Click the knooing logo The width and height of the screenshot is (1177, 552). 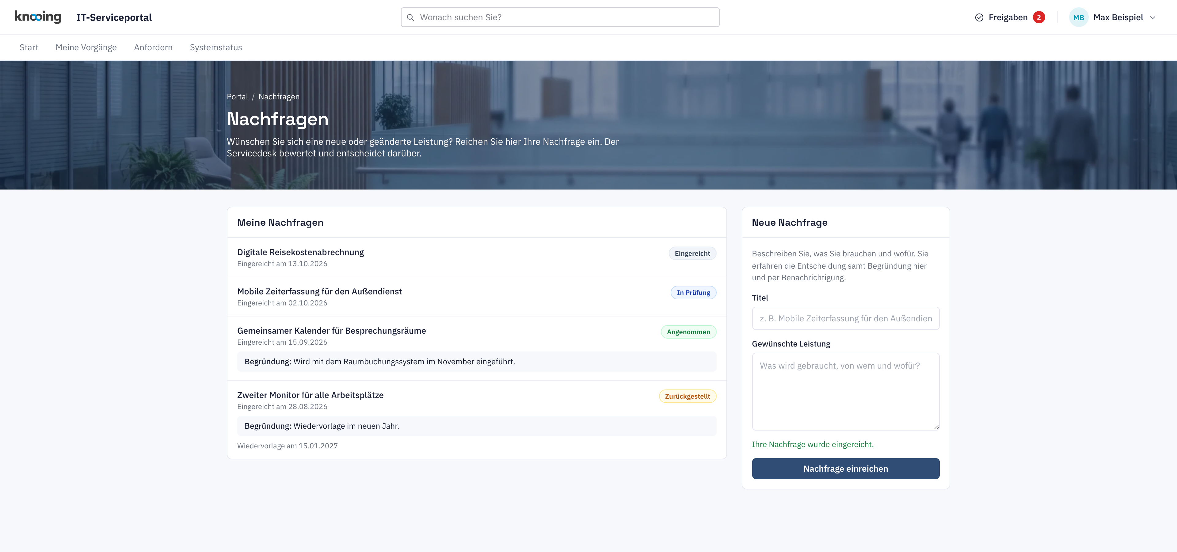(38, 17)
